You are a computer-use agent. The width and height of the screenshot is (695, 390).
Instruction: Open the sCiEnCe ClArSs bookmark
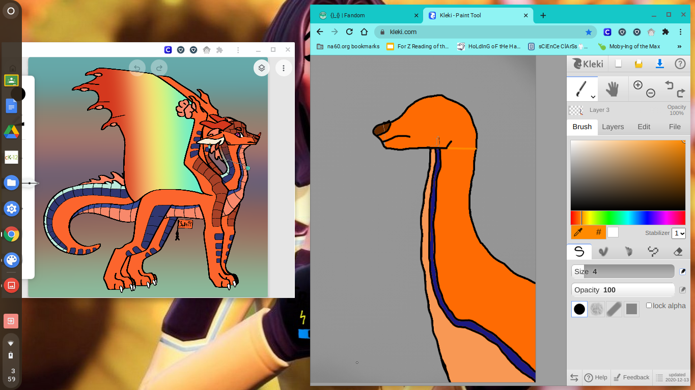558,46
